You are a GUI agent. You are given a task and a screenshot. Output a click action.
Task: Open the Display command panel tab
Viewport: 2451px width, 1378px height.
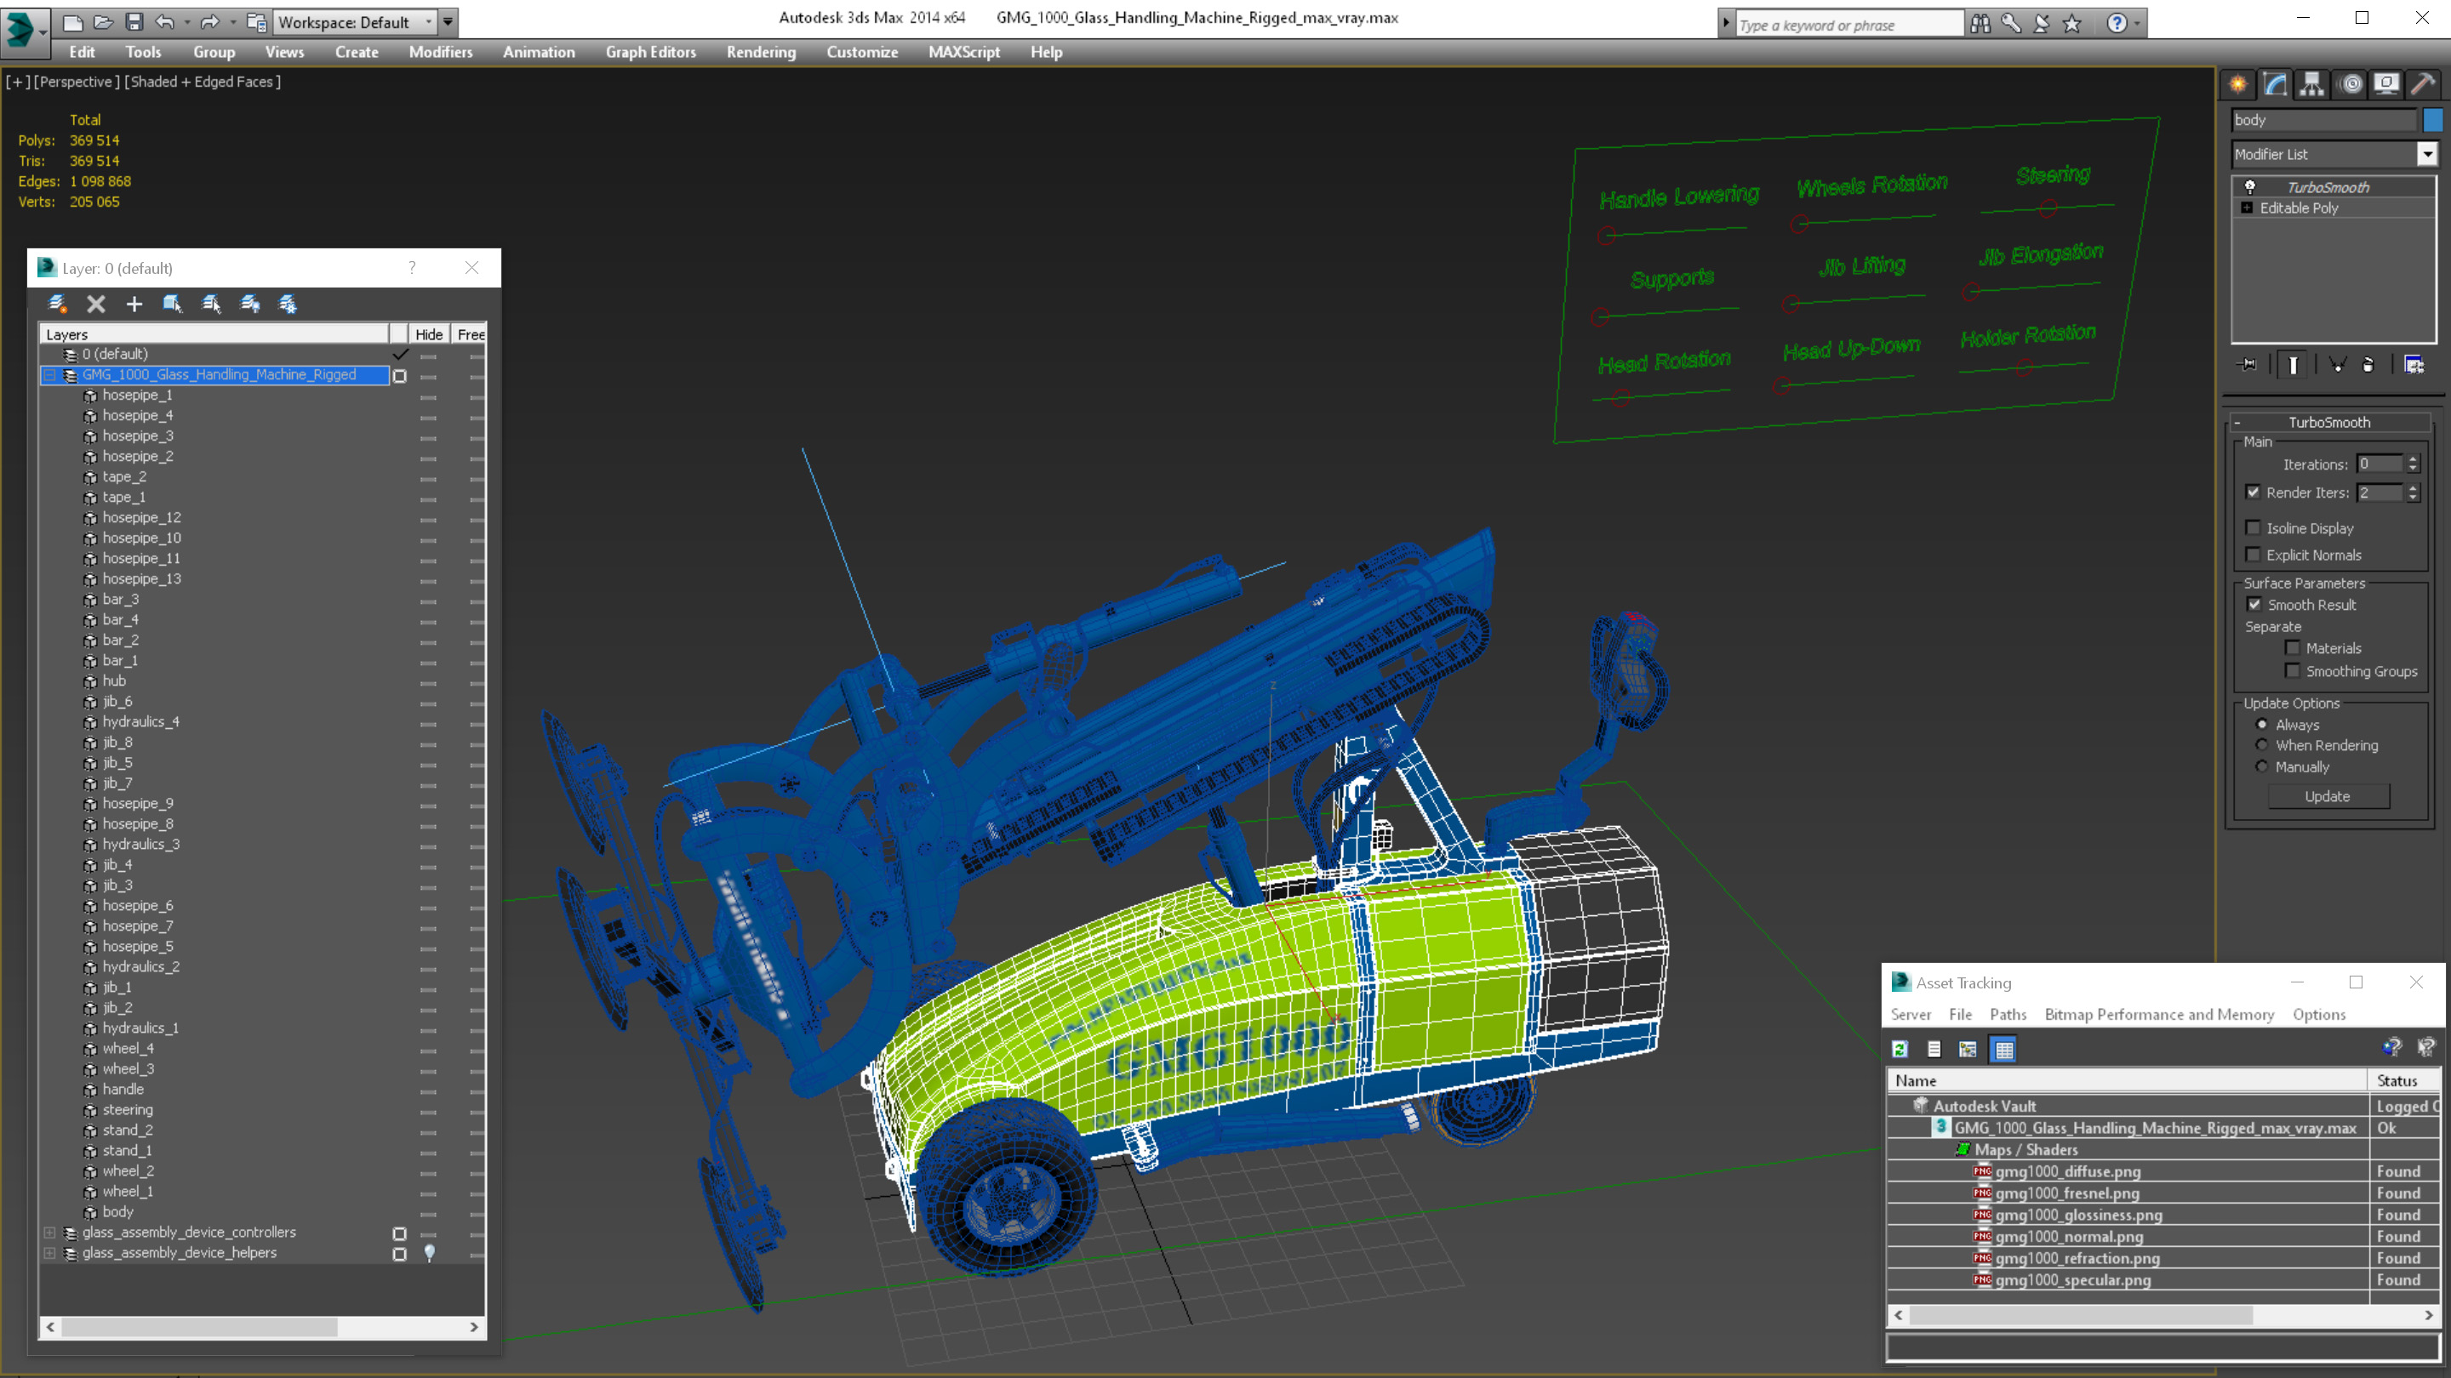pos(2386,83)
